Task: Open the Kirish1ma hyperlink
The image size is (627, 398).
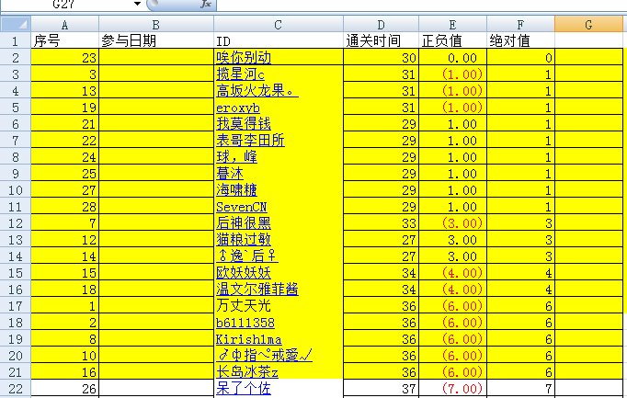Action: [x=249, y=339]
